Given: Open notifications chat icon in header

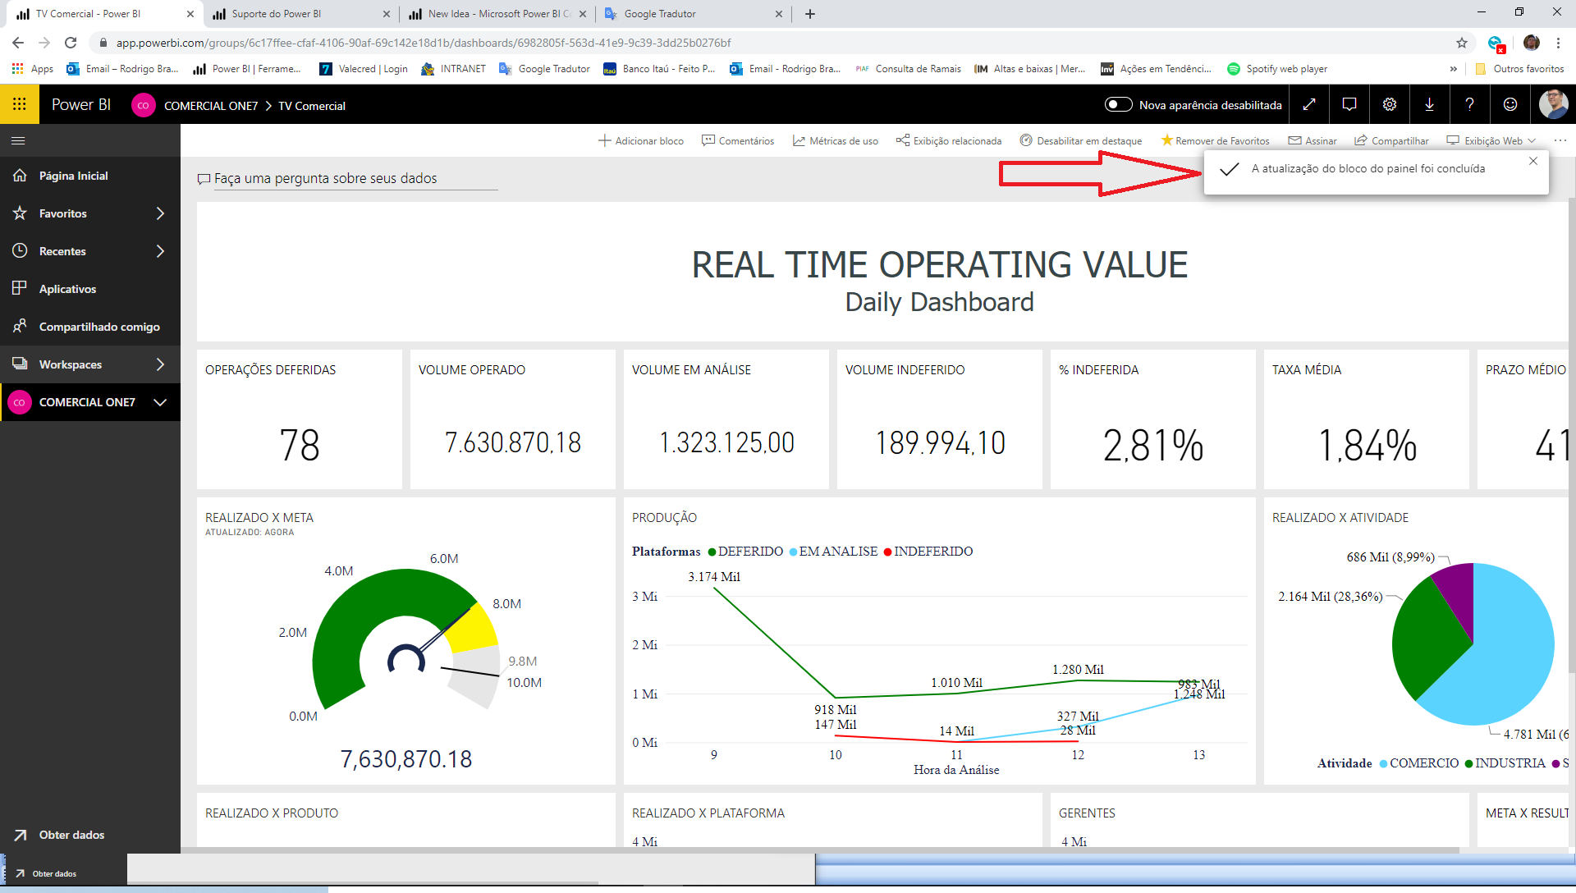Looking at the screenshot, I should (x=1349, y=104).
